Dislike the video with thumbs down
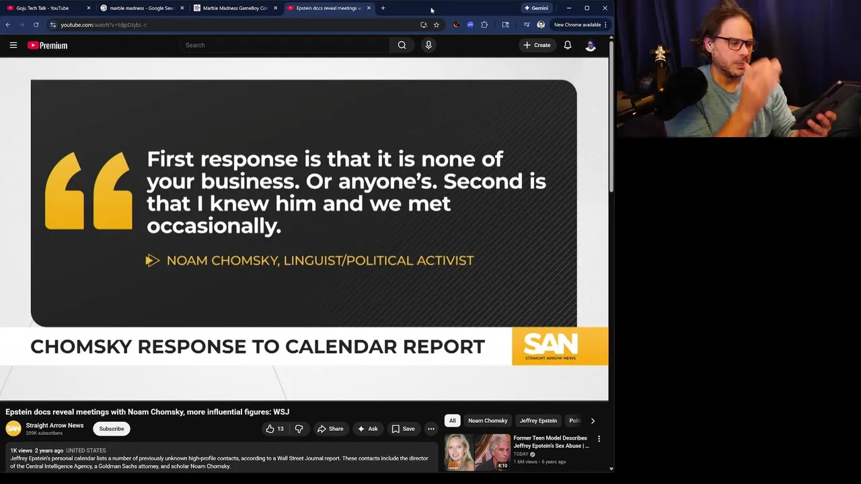Screen dimensions: 861x484 point(299,429)
